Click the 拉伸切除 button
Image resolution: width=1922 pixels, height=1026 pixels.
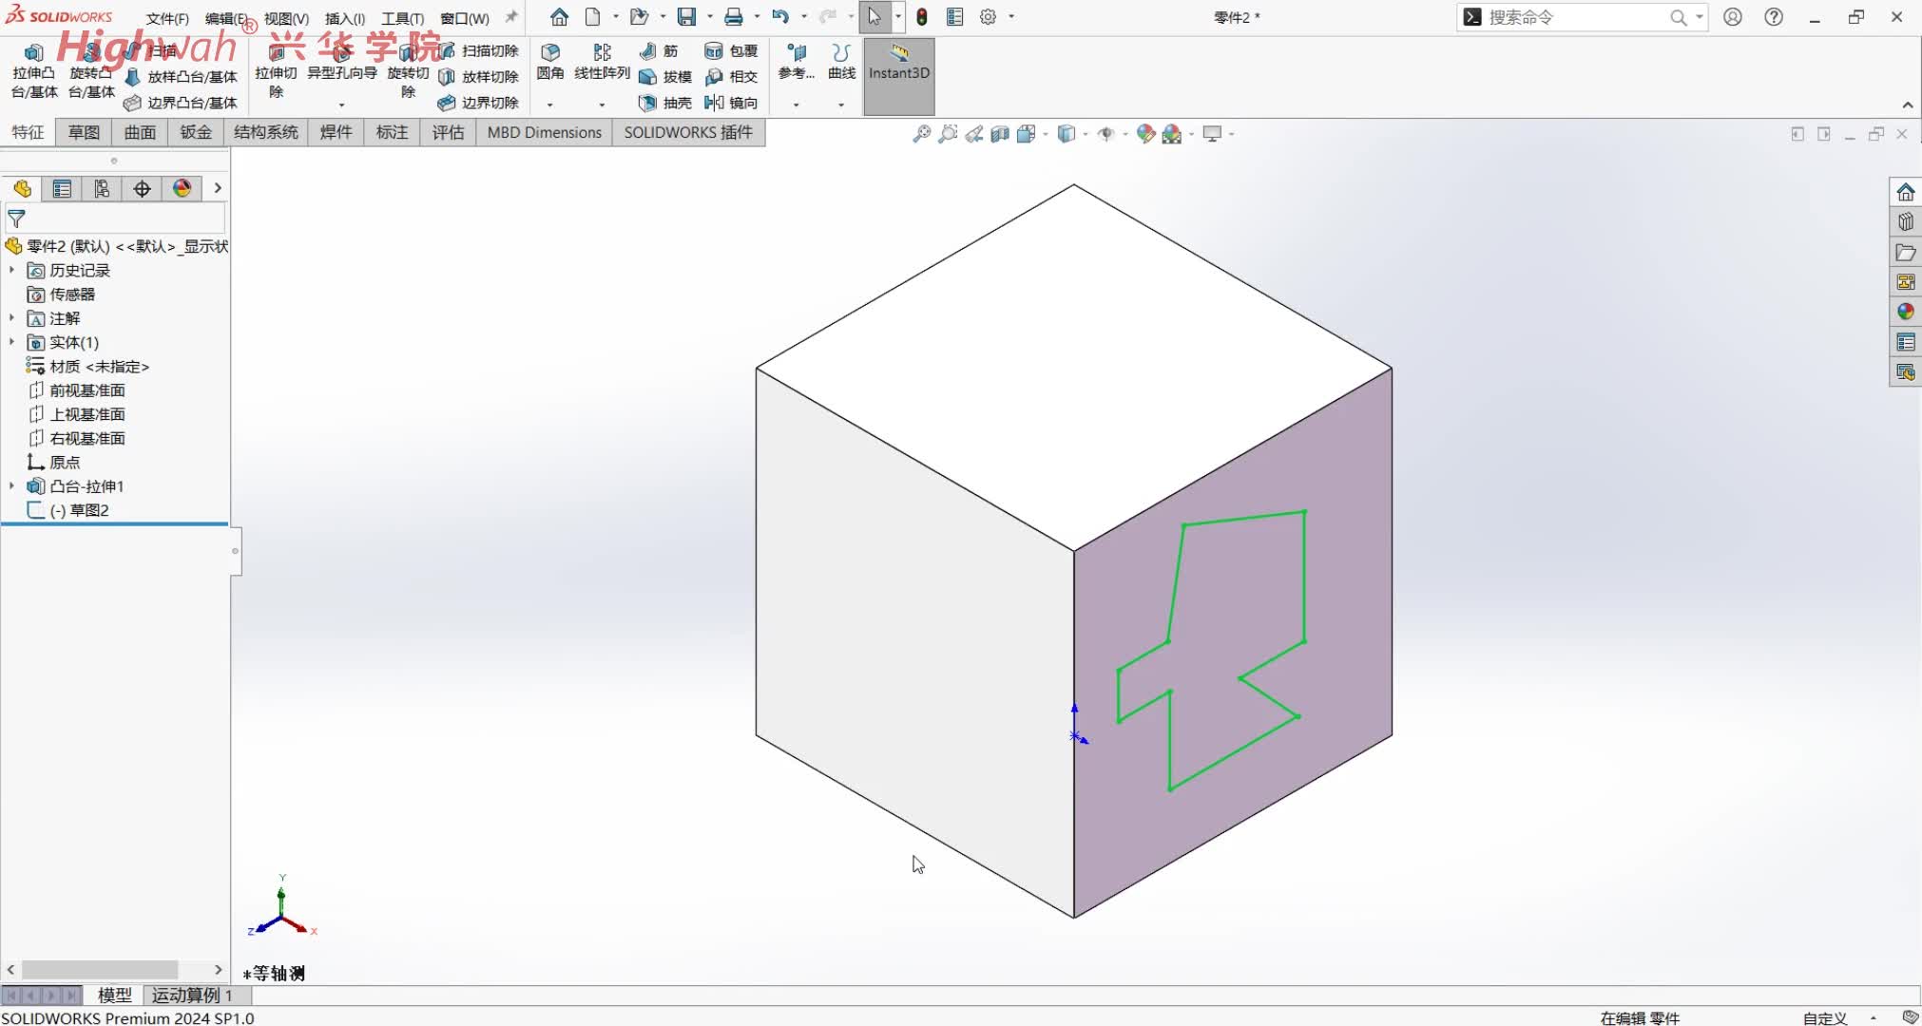click(x=276, y=71)
